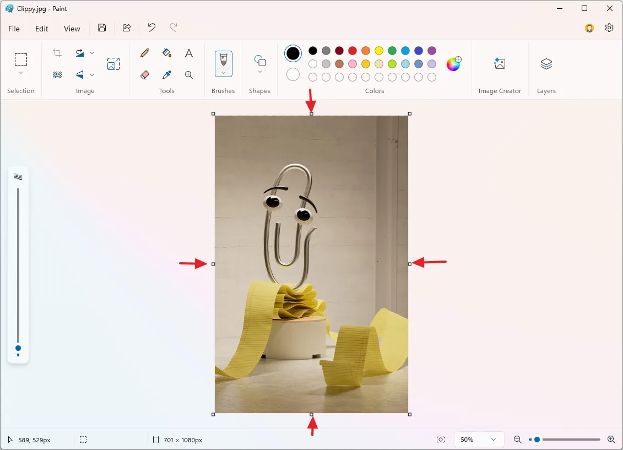Open the zoom level dropdown showing 50%

point(479,439)
